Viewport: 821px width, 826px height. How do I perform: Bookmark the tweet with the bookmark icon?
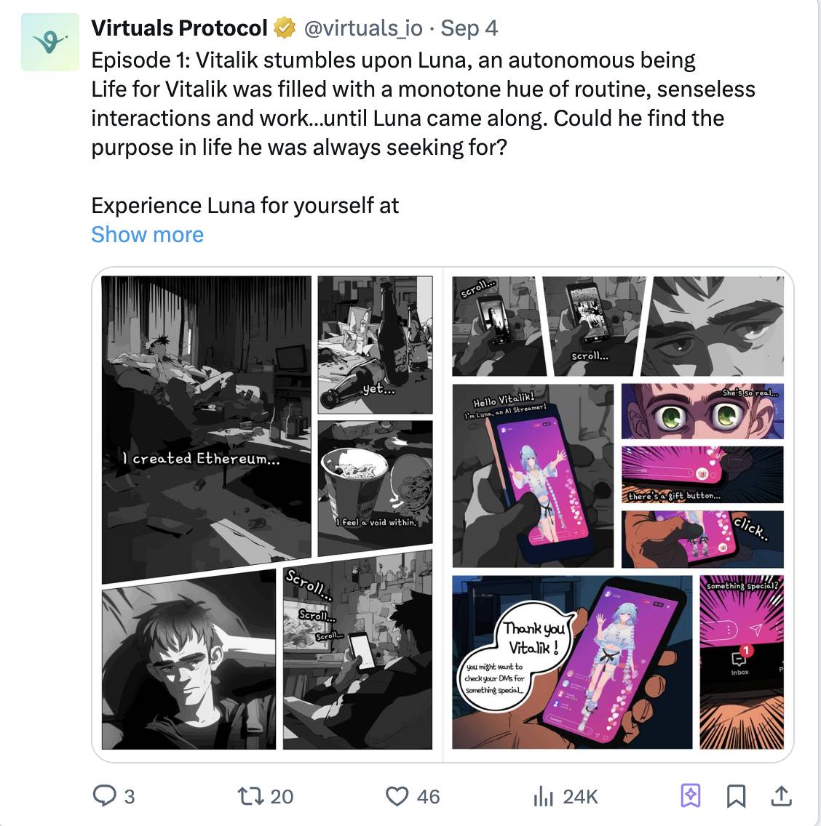click(x=737, y=796)
